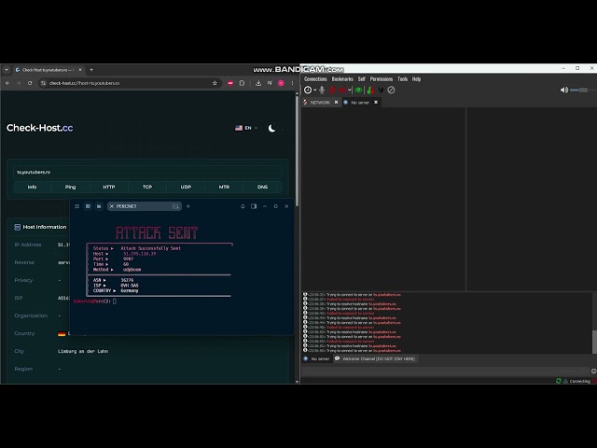
Task: Adjust the speaker volume slider
Action: pos(579,90)
